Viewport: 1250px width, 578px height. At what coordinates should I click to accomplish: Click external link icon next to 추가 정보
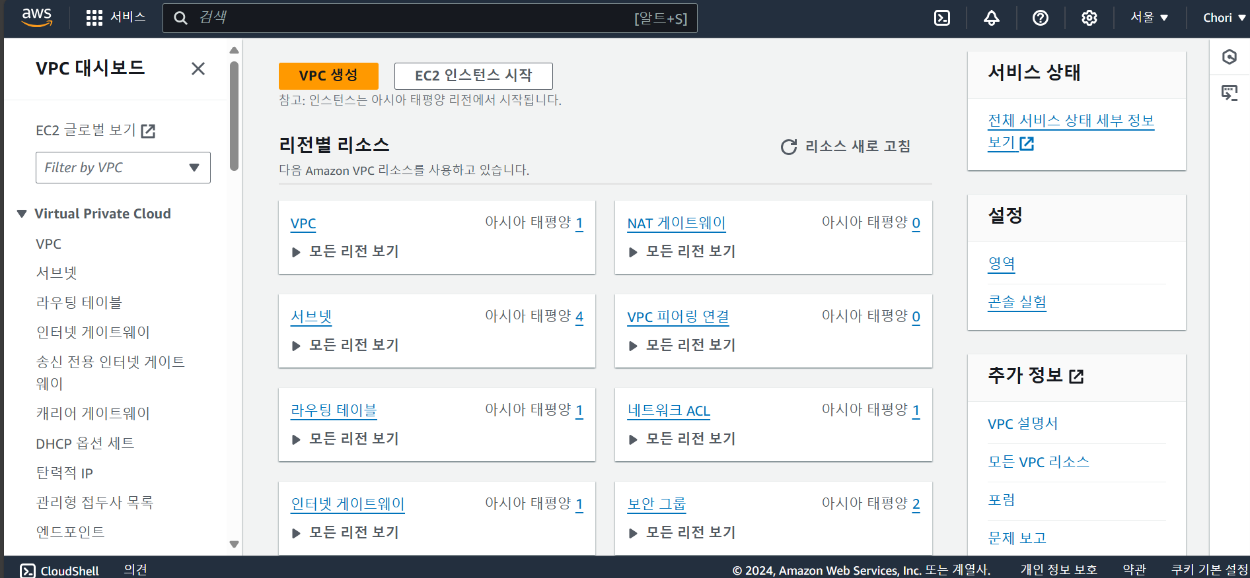1076,376
